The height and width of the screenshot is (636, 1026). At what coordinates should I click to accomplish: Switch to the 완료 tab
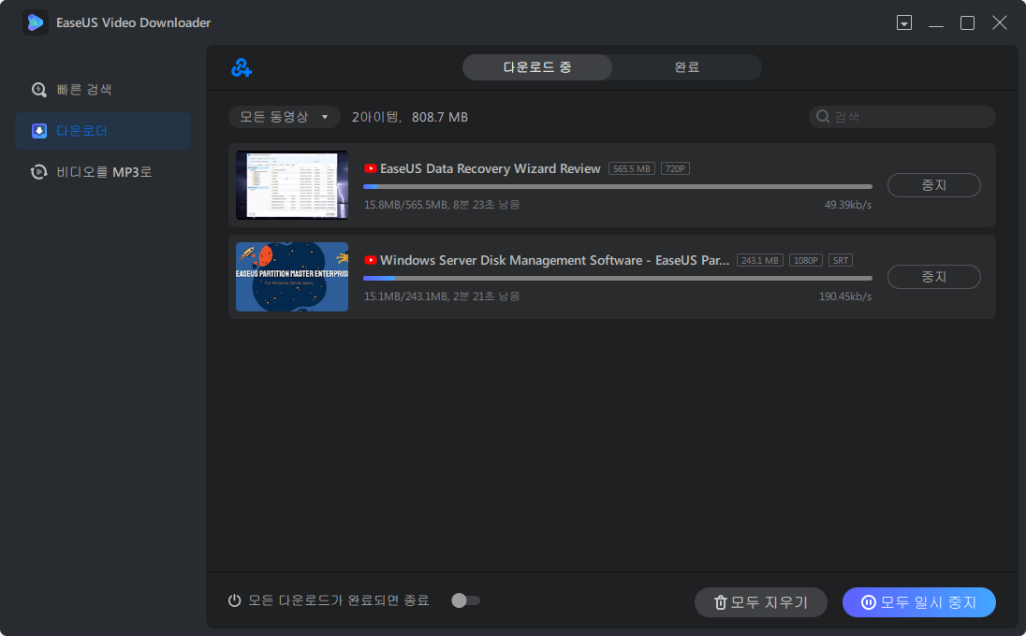pyautogui.click(x=686, y=67)
